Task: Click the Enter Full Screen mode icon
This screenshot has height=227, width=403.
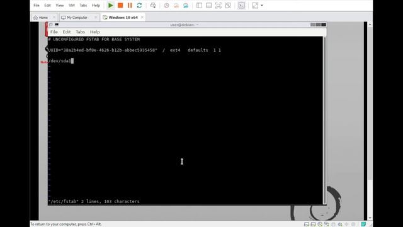Action: (219, 6)
